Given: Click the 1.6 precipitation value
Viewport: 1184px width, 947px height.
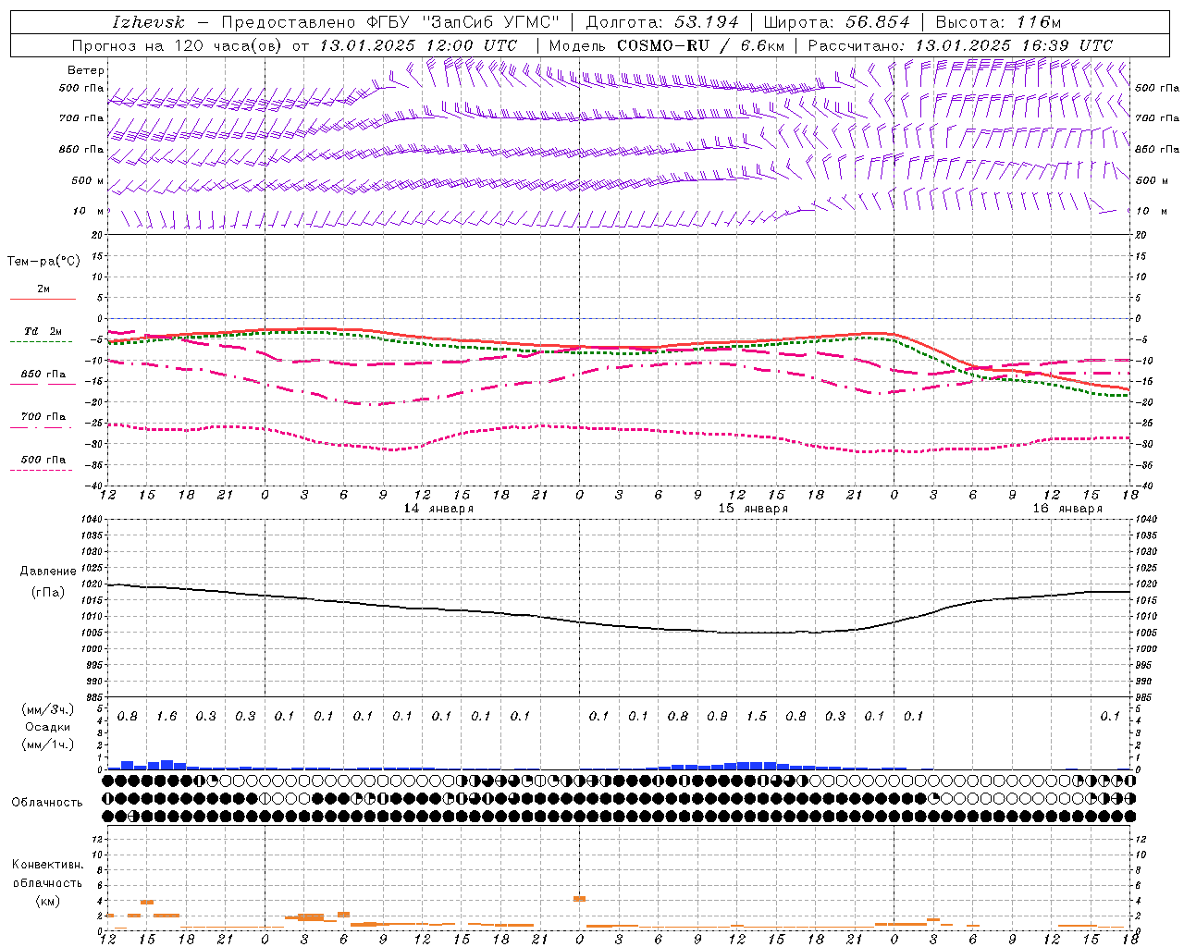Looking at the screenshot, I should (166, 716).
